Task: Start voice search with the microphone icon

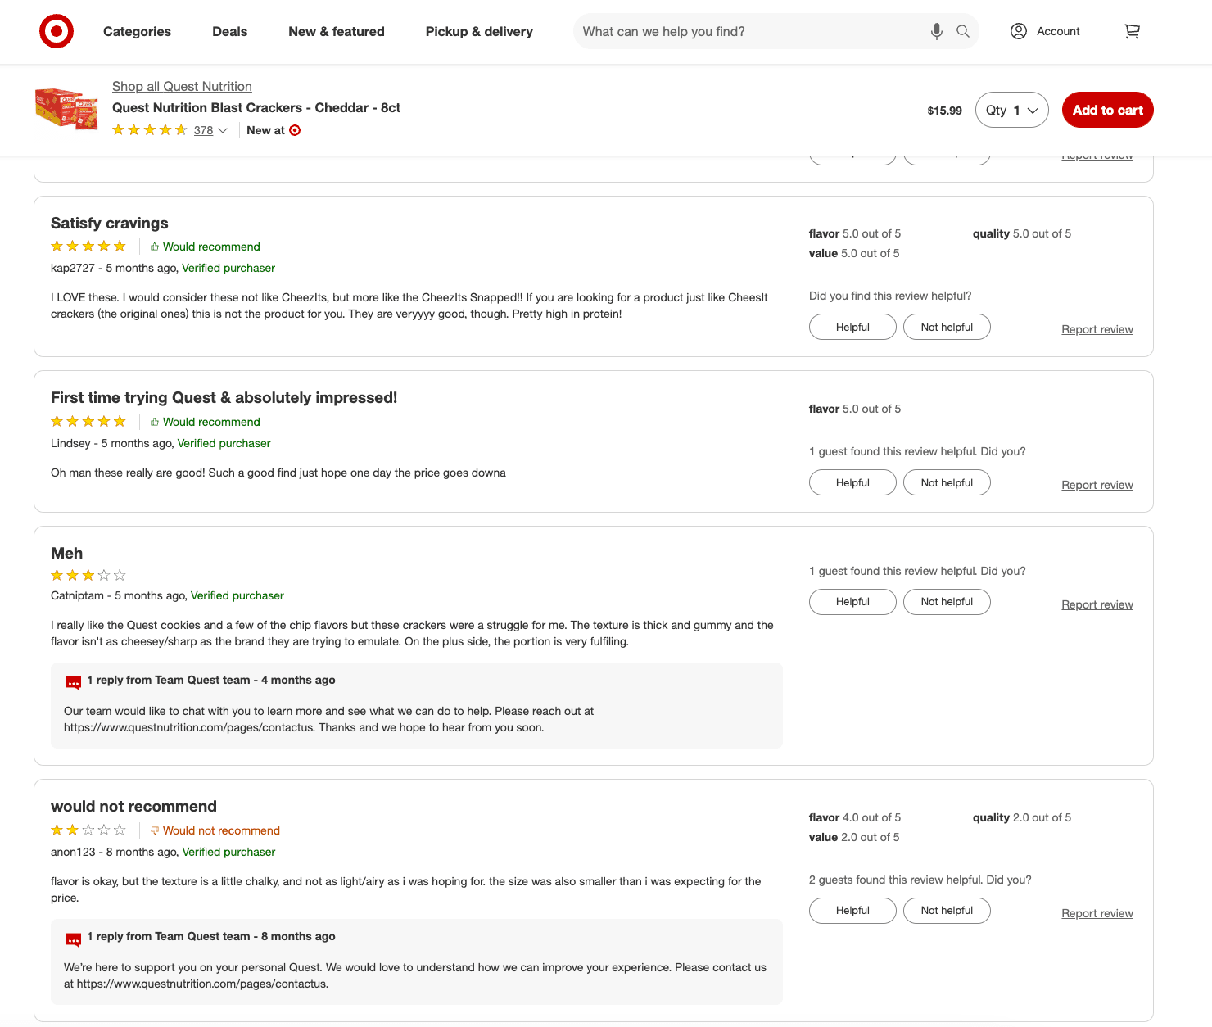Action: pyautogui.click(x=937, y=32)
